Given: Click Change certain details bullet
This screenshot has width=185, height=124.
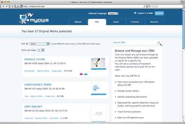Looking at the screenshot, I should (x=128, y=91).
